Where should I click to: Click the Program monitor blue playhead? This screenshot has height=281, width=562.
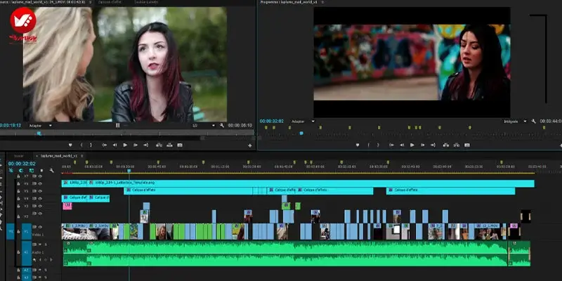pos(301,133)
